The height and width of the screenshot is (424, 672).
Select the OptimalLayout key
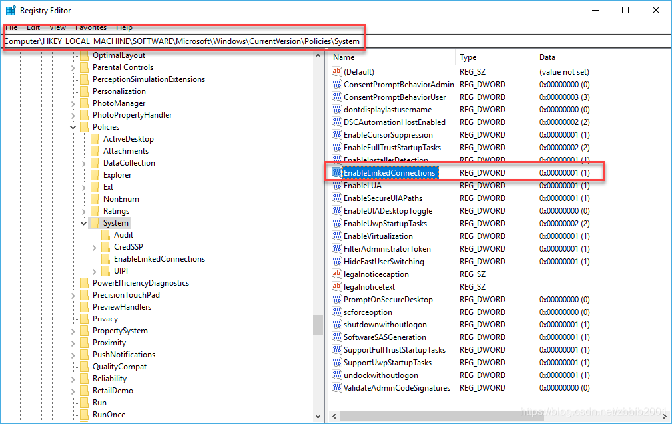click(119, 55)
